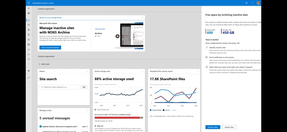
Task: Open the reports chart icon in sidebar
Action: 29,54
